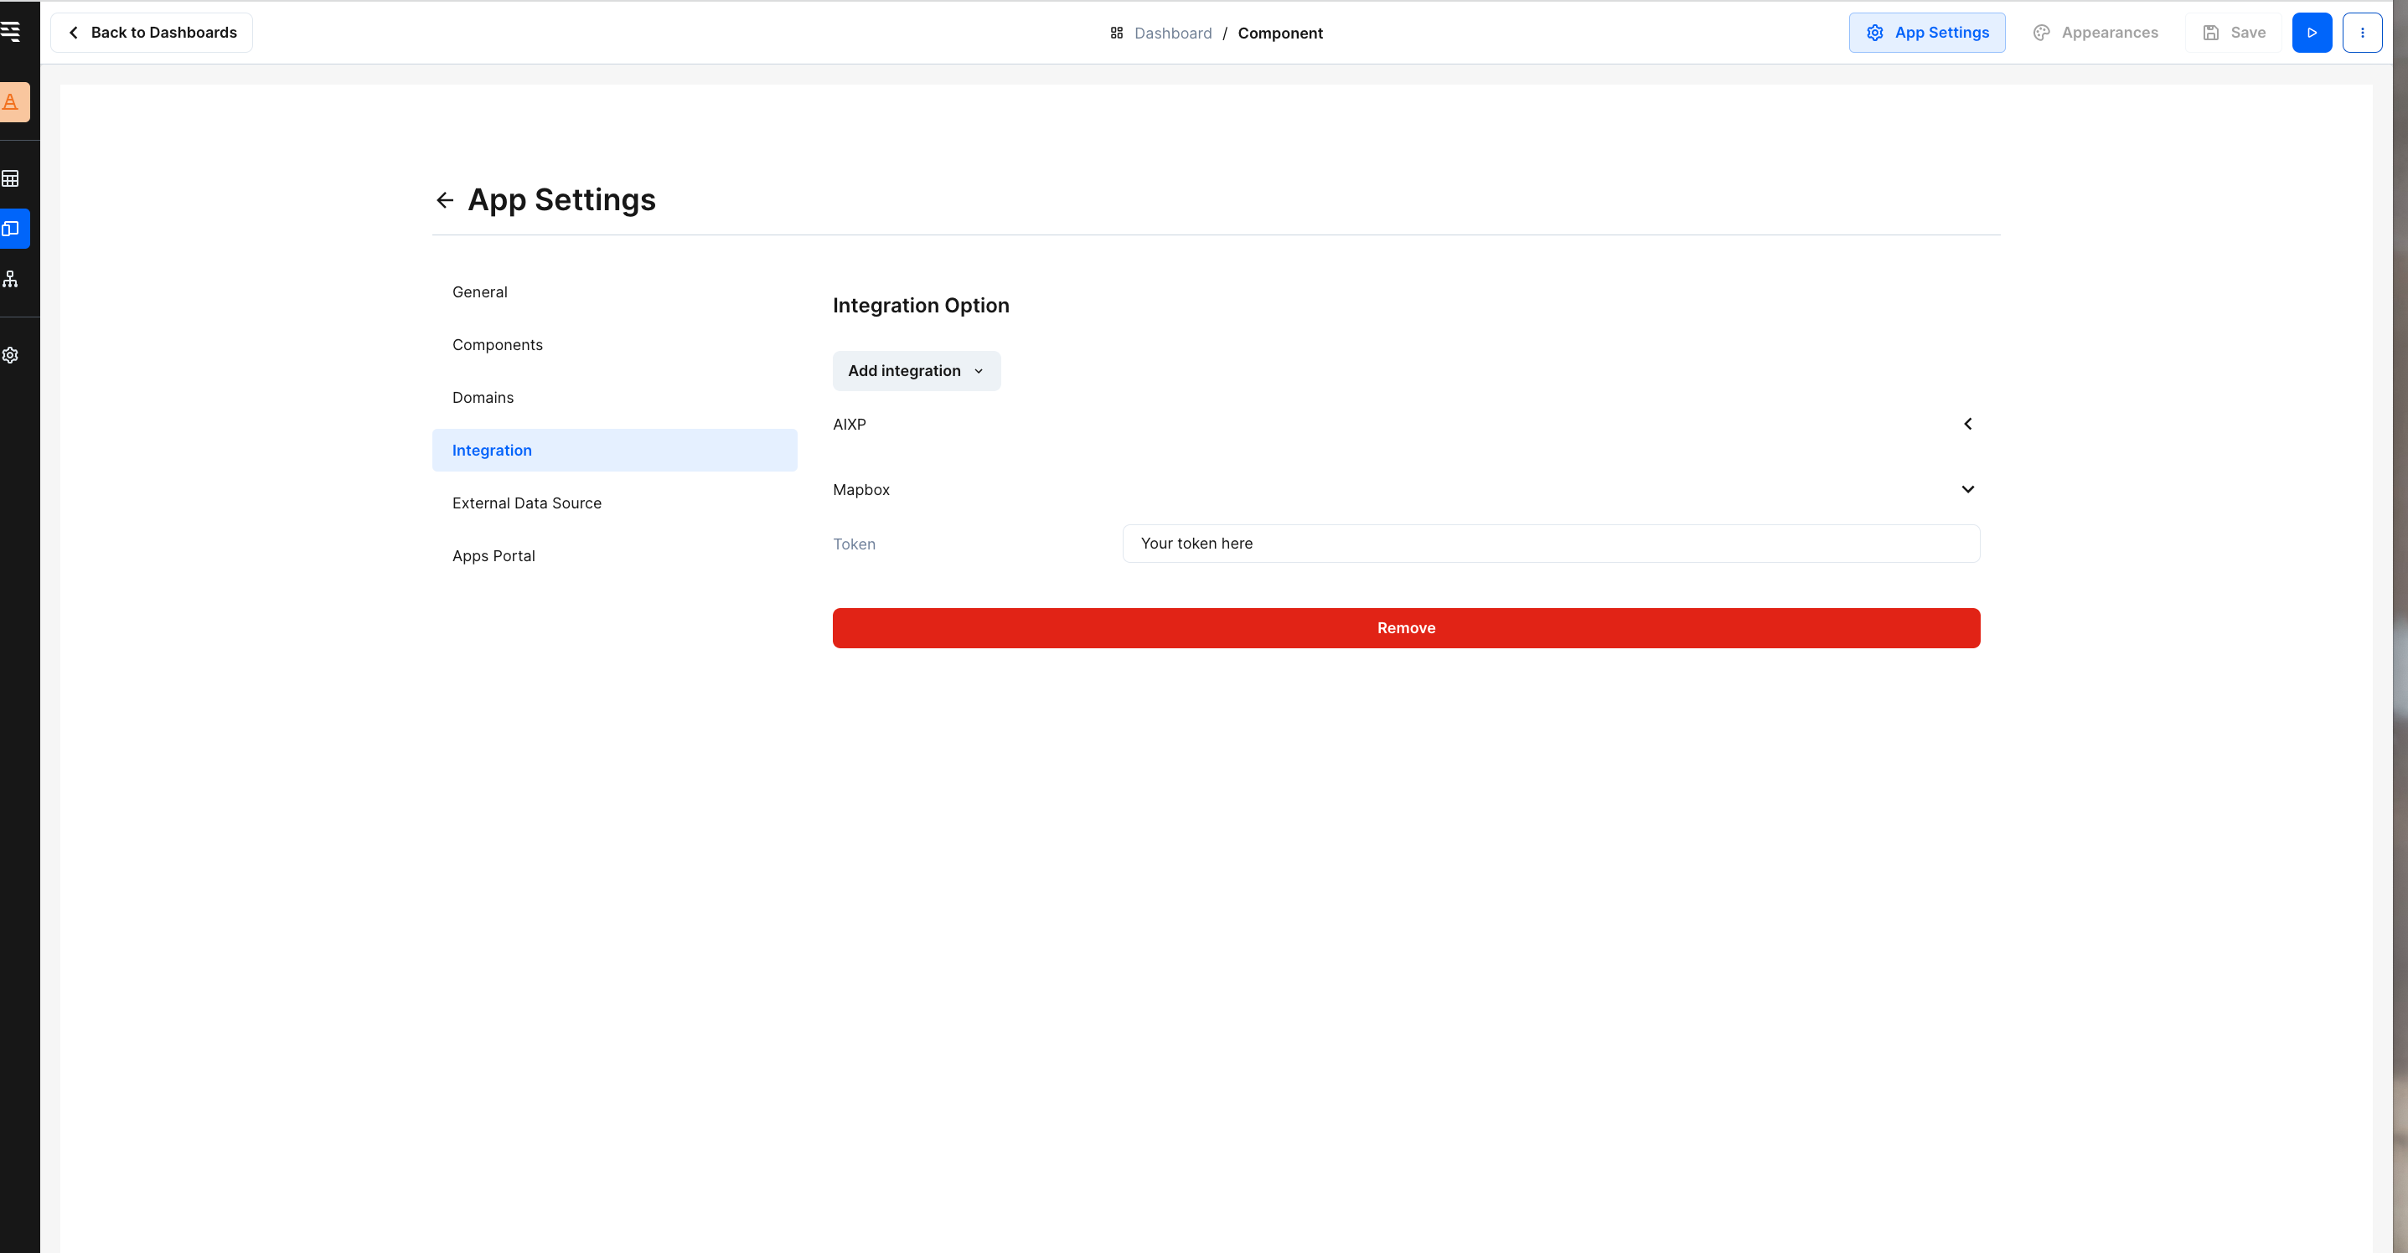Viewport: 2408px width, 1253px height.
Task: Collapse the Mapbox integration section
Action: 1966,490
